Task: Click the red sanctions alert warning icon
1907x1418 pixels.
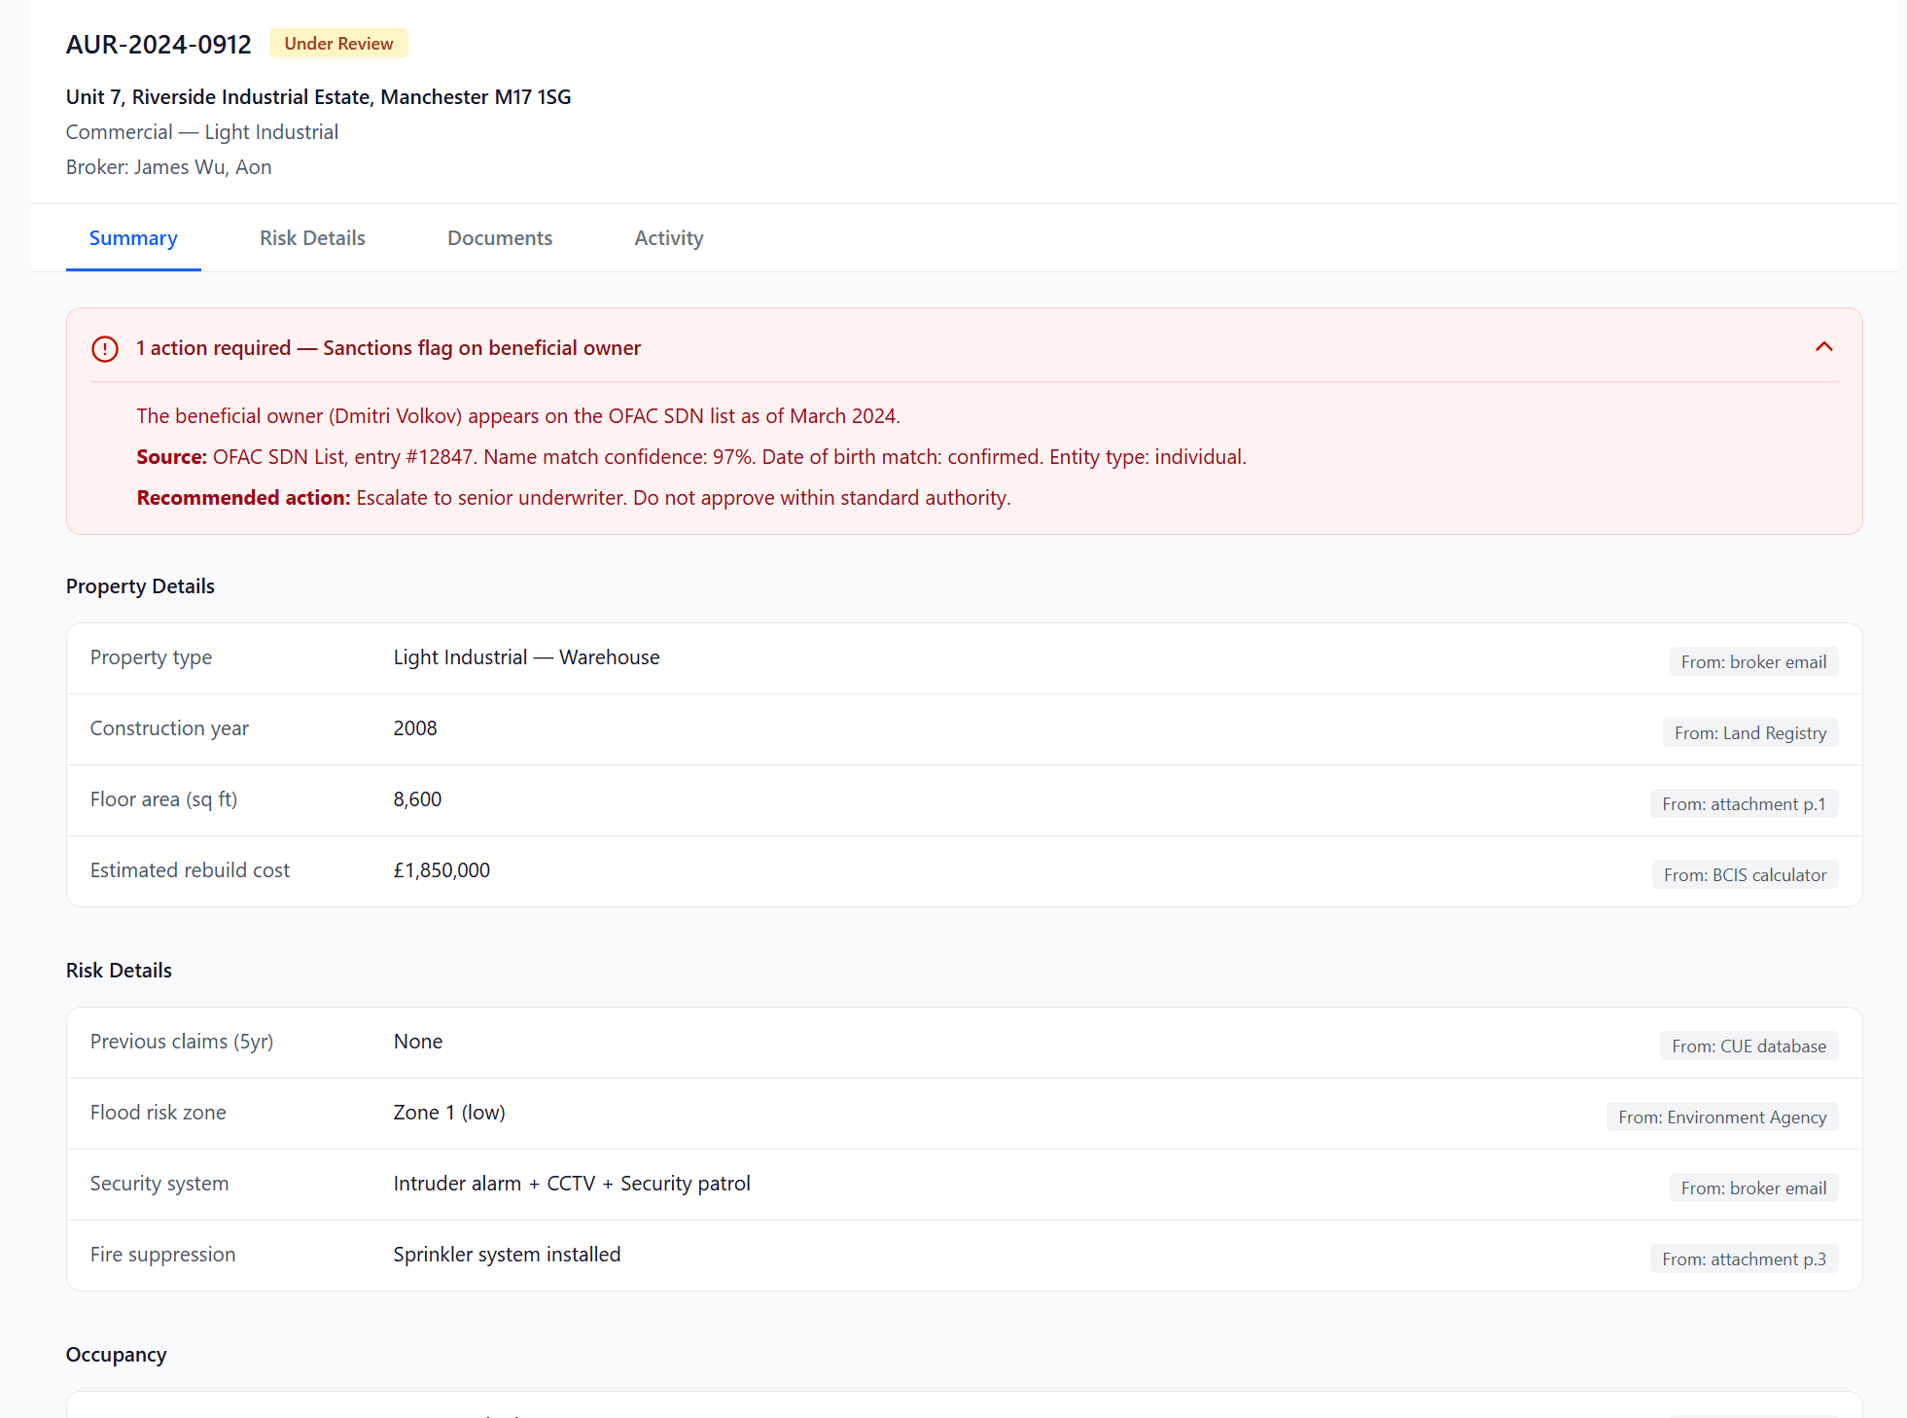Action: (105, 348)
